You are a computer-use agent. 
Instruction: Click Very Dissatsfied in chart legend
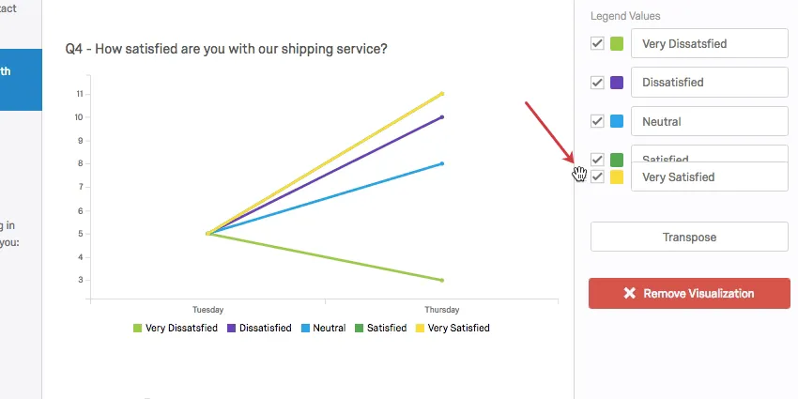(176, 329)
